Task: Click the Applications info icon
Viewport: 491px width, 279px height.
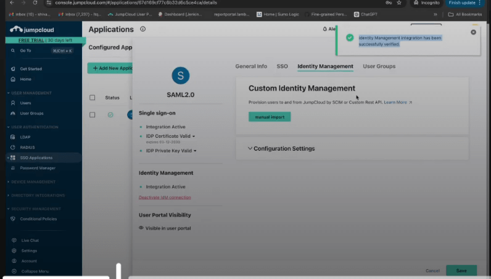Action: click(142, 29)
